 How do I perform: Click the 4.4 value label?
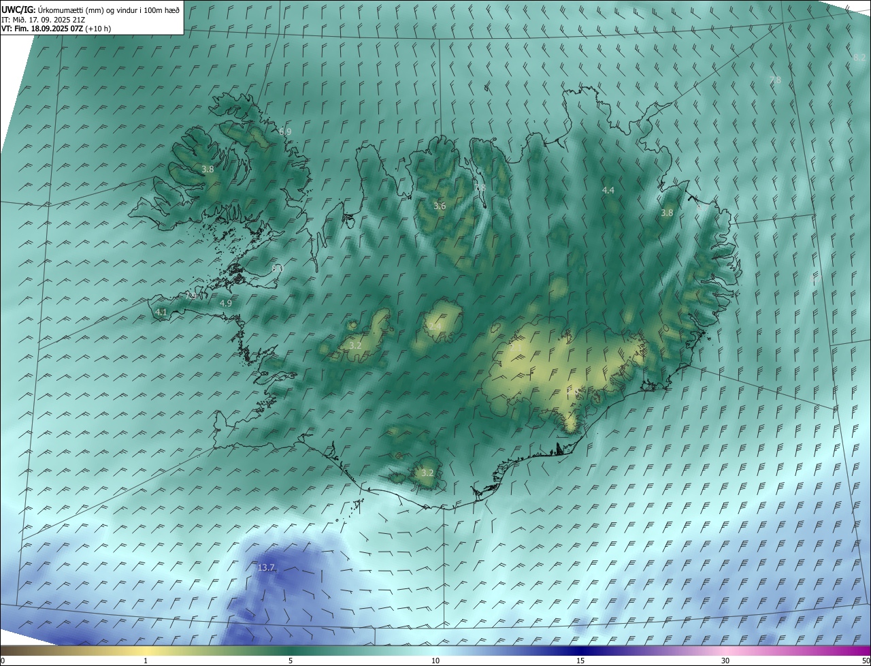tap(608, 191)
